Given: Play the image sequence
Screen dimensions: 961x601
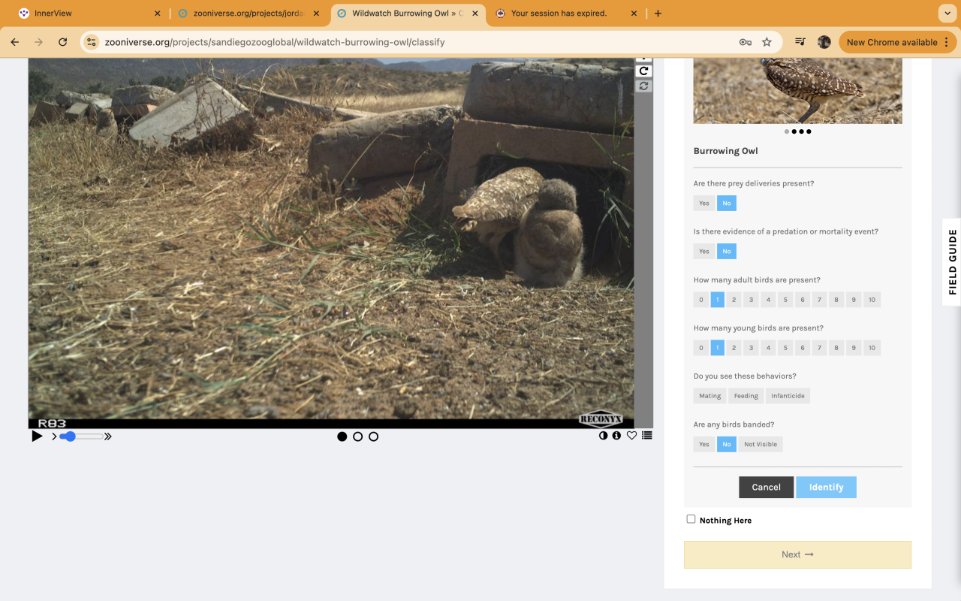Looking at the screenshot, I should click(x=37, y=436).
